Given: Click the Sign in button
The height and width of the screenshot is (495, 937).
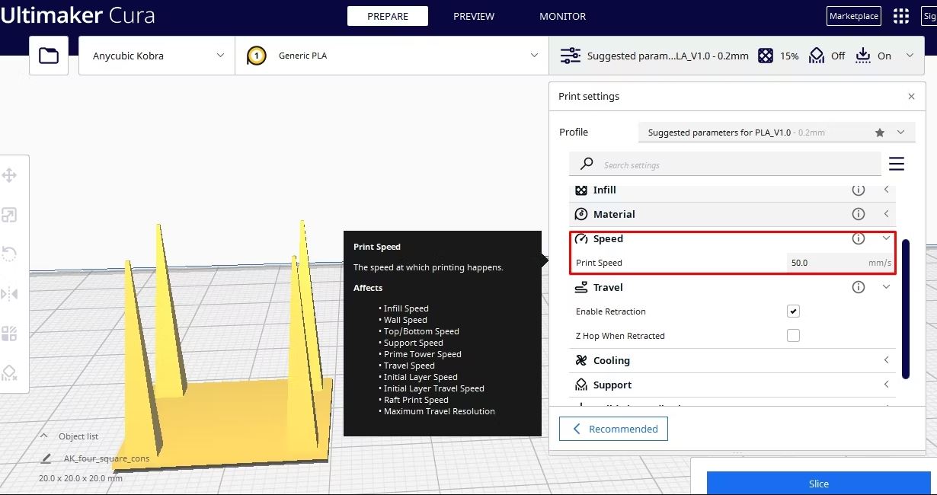Looking at the screenshot, I should click(x=929, y=16).
